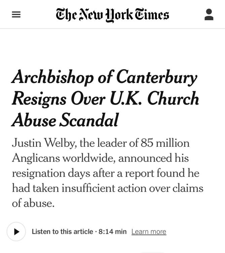Go to The New York Times homepage logo
Viewport: 225px width, 253px height.
click(x=112, y=15)
